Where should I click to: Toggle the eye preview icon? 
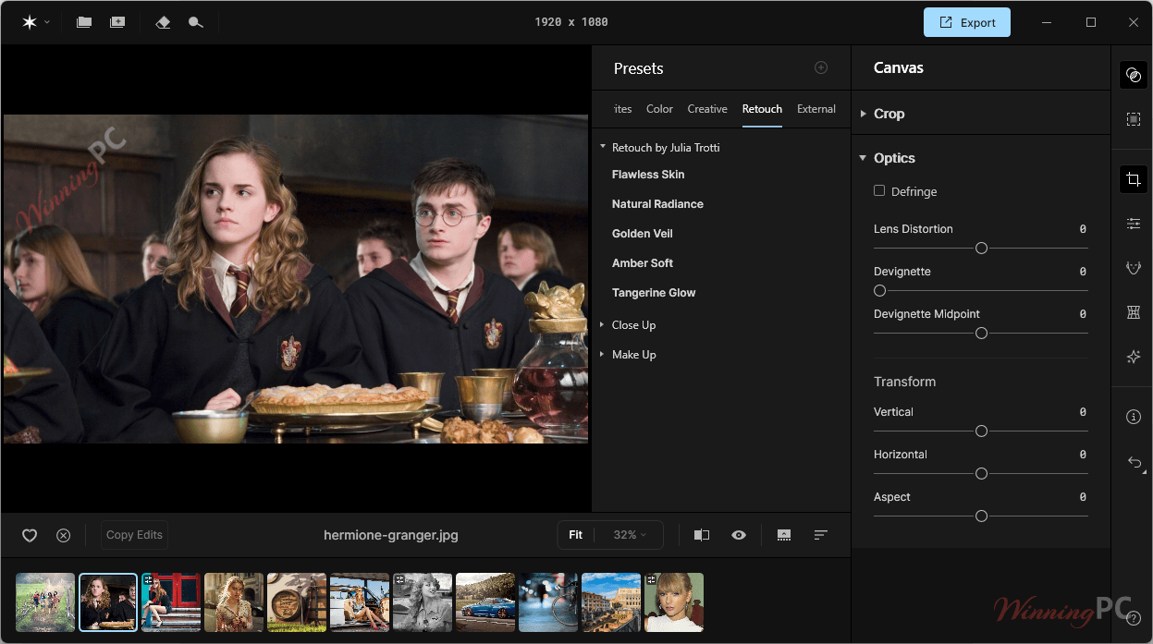click(739, 535)
